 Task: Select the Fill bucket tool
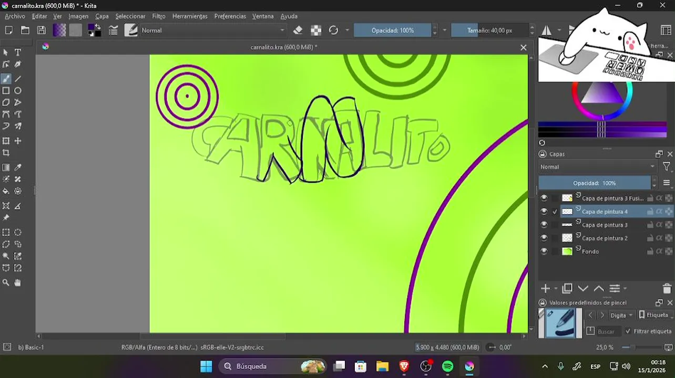[6, 191]
